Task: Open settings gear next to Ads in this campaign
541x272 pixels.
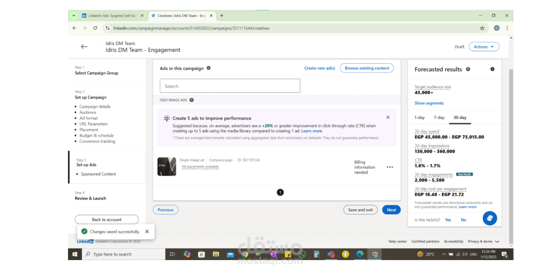Action: point(208,68)
